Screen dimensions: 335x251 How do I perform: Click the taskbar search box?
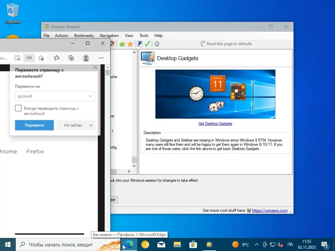(x=68, y=244)
